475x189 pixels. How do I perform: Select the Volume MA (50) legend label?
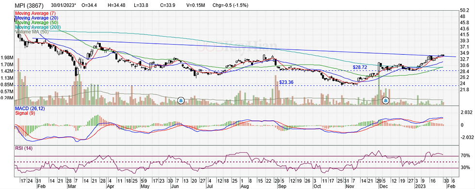click(29, 32)
